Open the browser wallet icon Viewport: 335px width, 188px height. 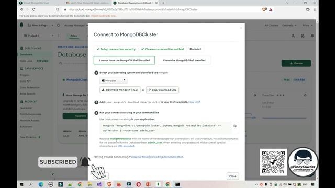[308, 9]
